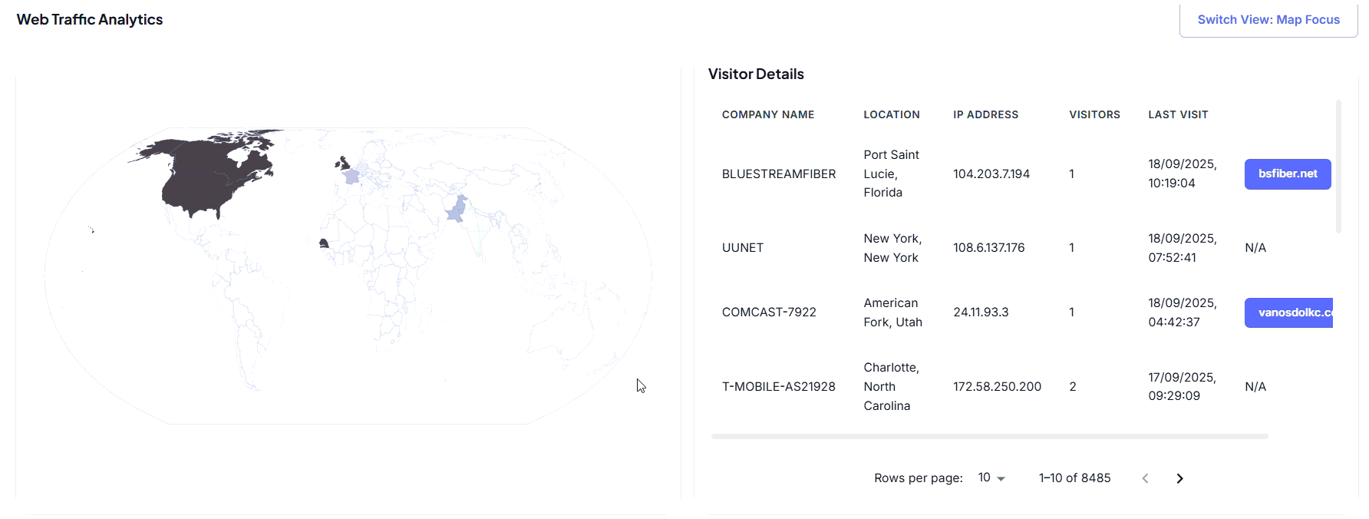Select the United Kingdom on the map

coord(344,164)
